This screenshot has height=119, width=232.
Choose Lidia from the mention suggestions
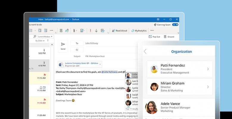point(132,76)
